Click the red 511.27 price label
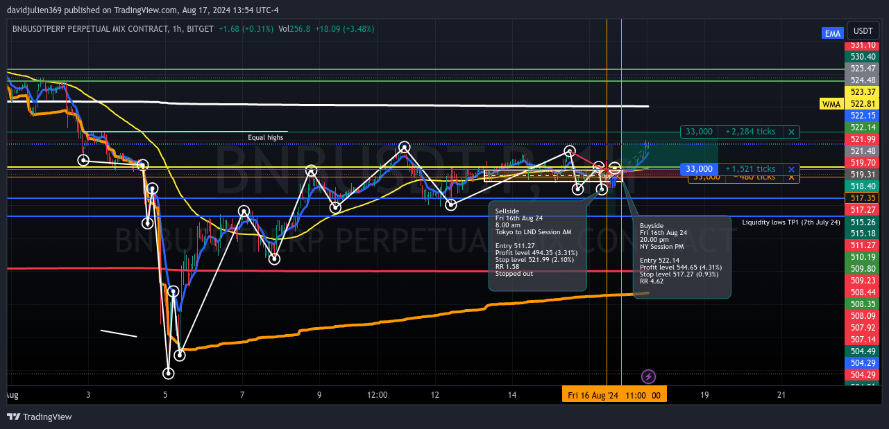889x429 pixels. click(x=863, y=245)
